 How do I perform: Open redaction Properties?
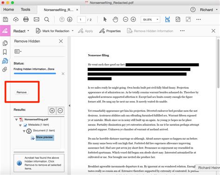[110, 31]
